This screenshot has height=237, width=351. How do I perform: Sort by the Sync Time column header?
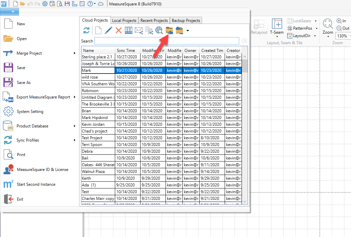128,51
